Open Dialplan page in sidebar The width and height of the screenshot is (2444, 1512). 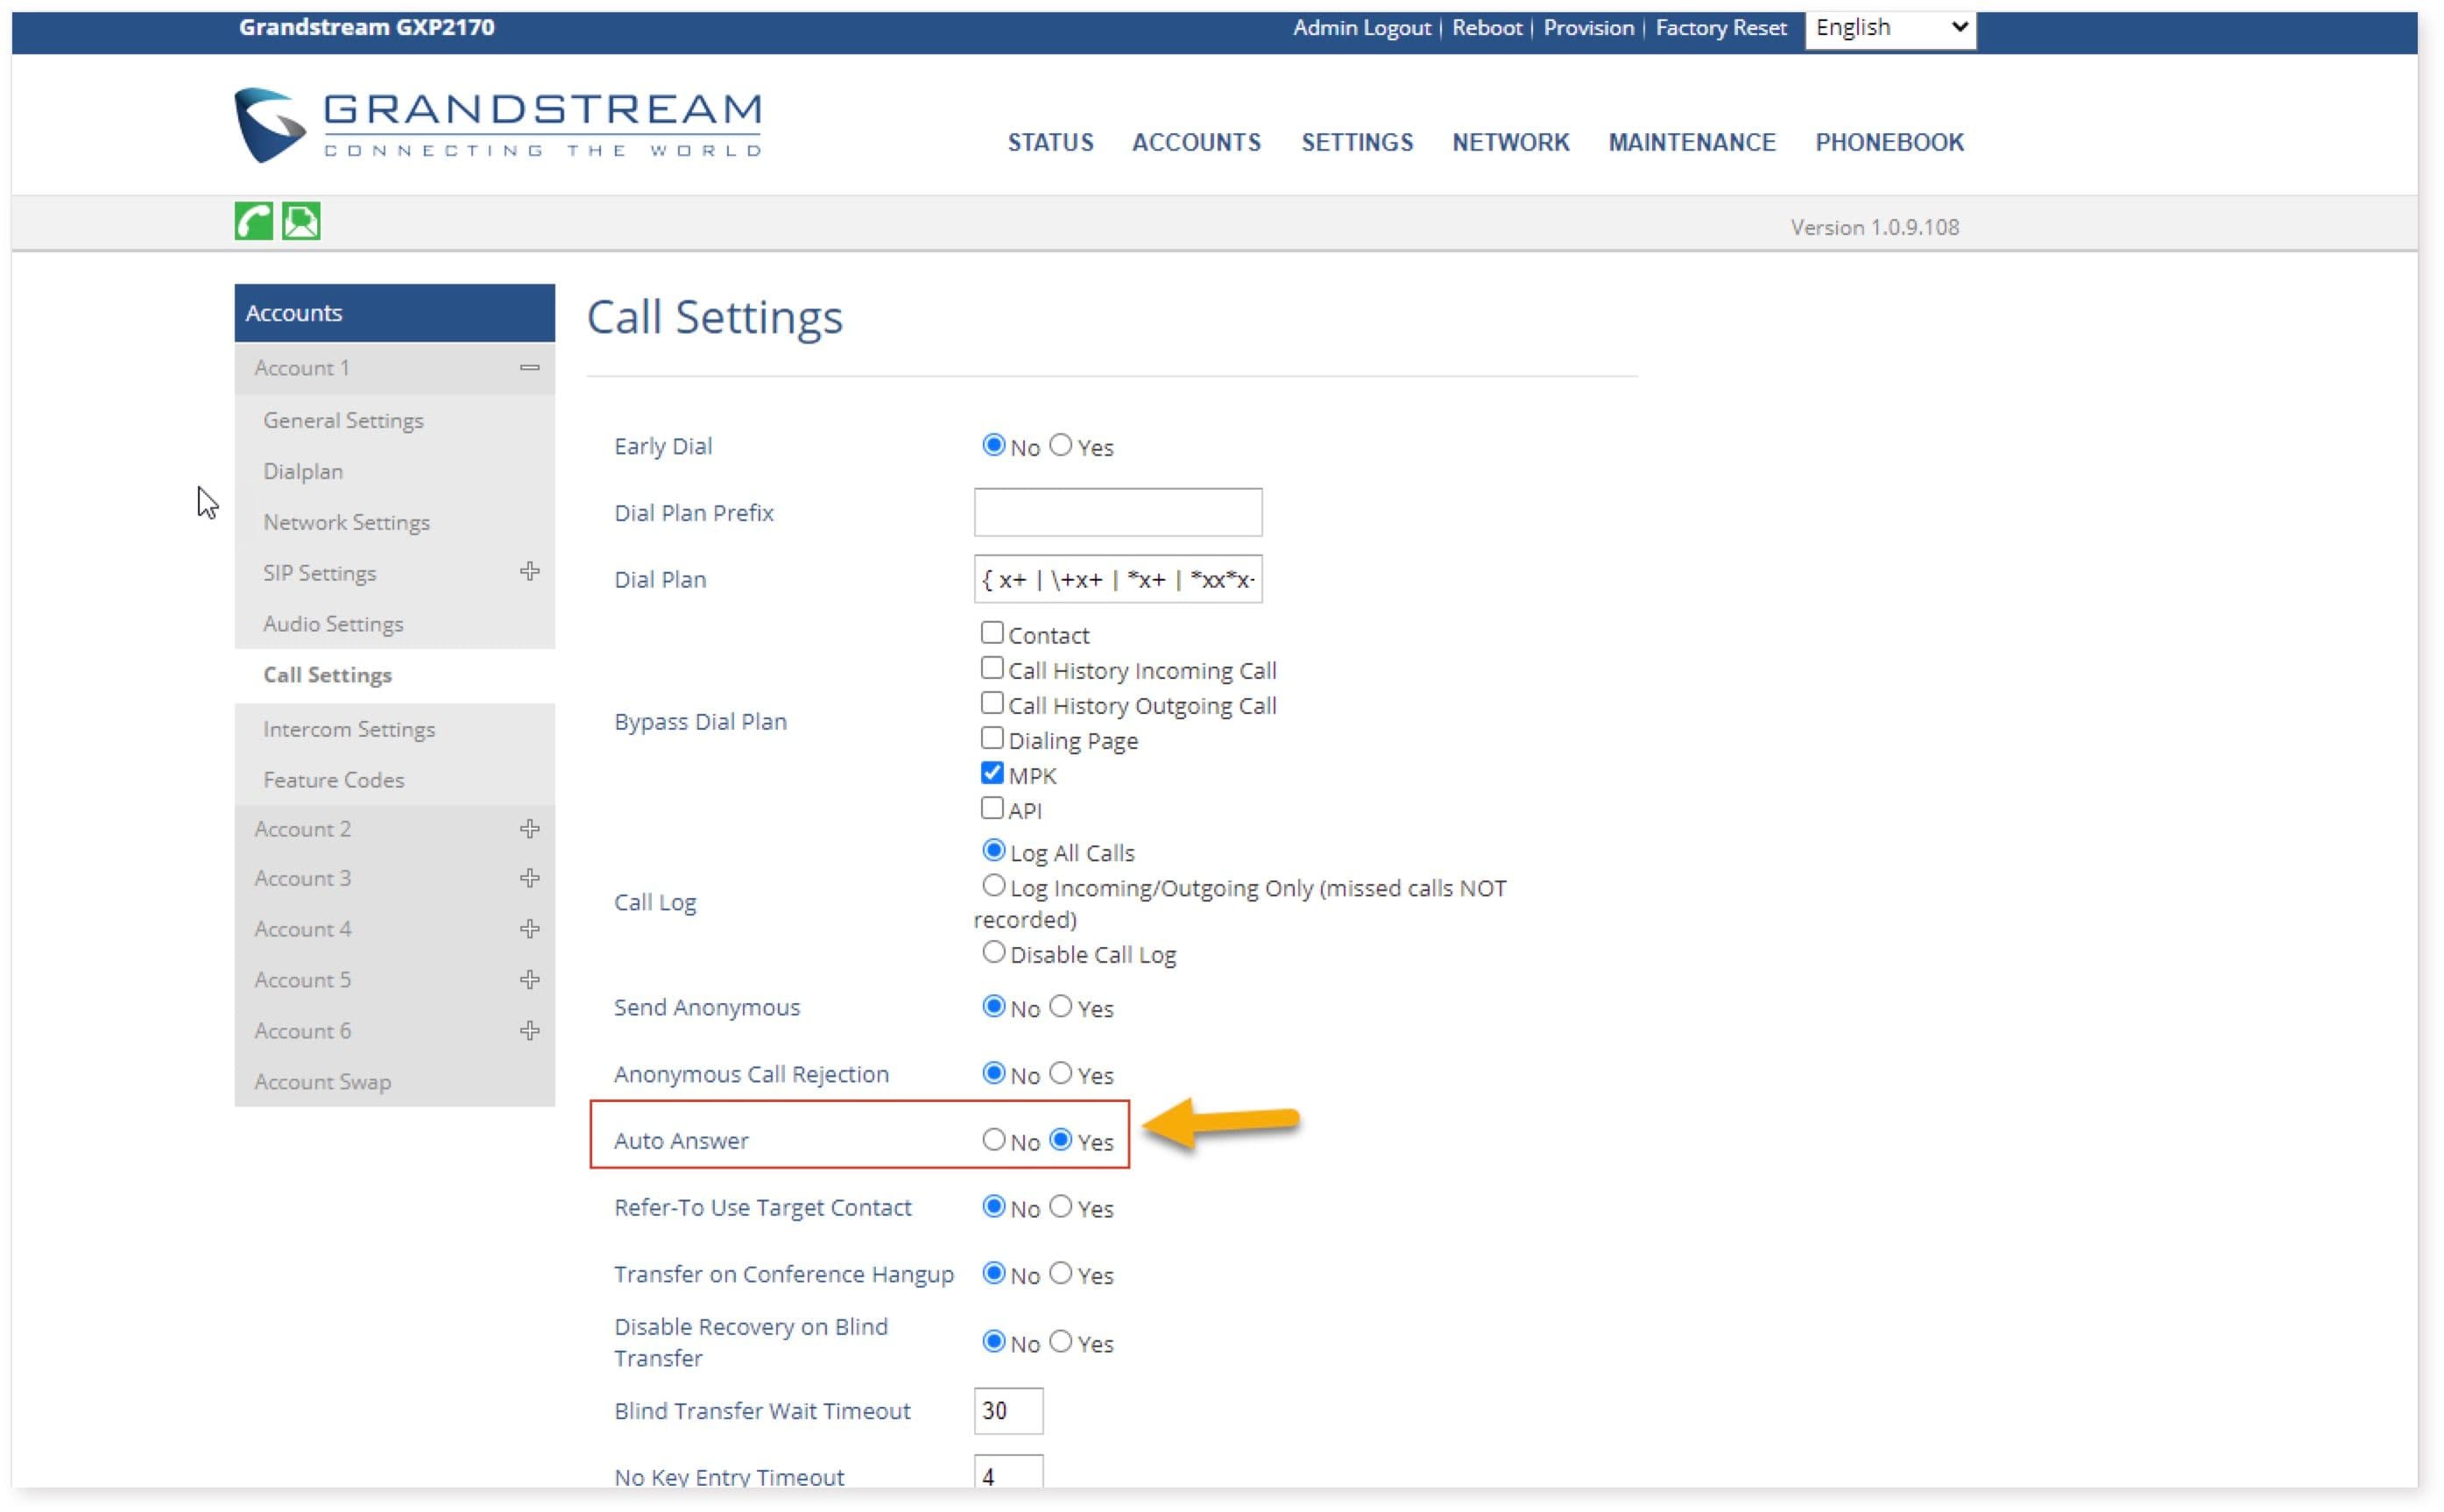pos(303,471)
